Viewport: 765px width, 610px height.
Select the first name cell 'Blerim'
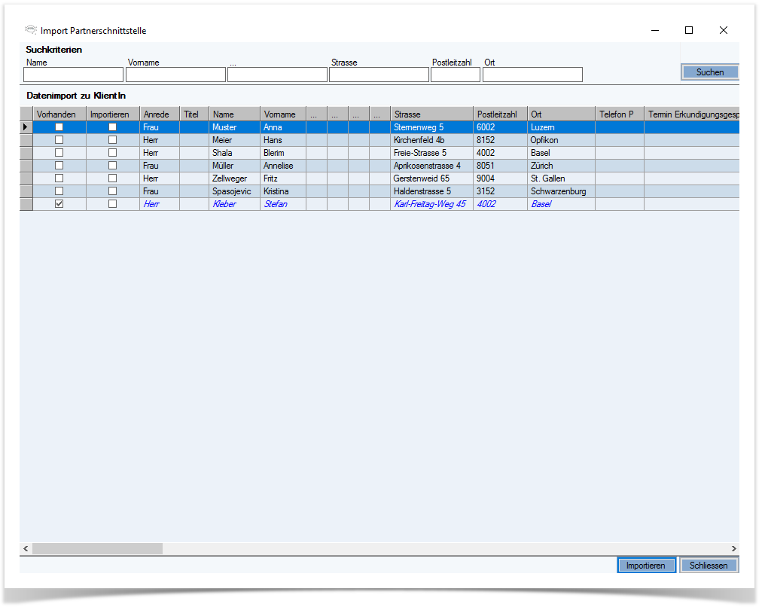click(x=283, y=153)
